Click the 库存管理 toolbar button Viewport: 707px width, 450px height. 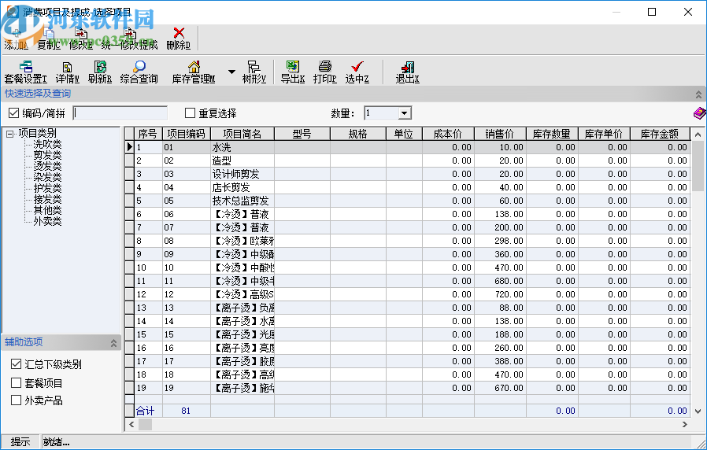tap(194, 72)
